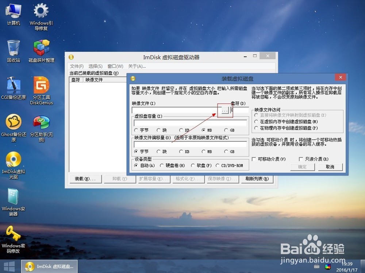Click the browse "..." image file button
Viewport: 365px width, 273px height.
(225, 110)
